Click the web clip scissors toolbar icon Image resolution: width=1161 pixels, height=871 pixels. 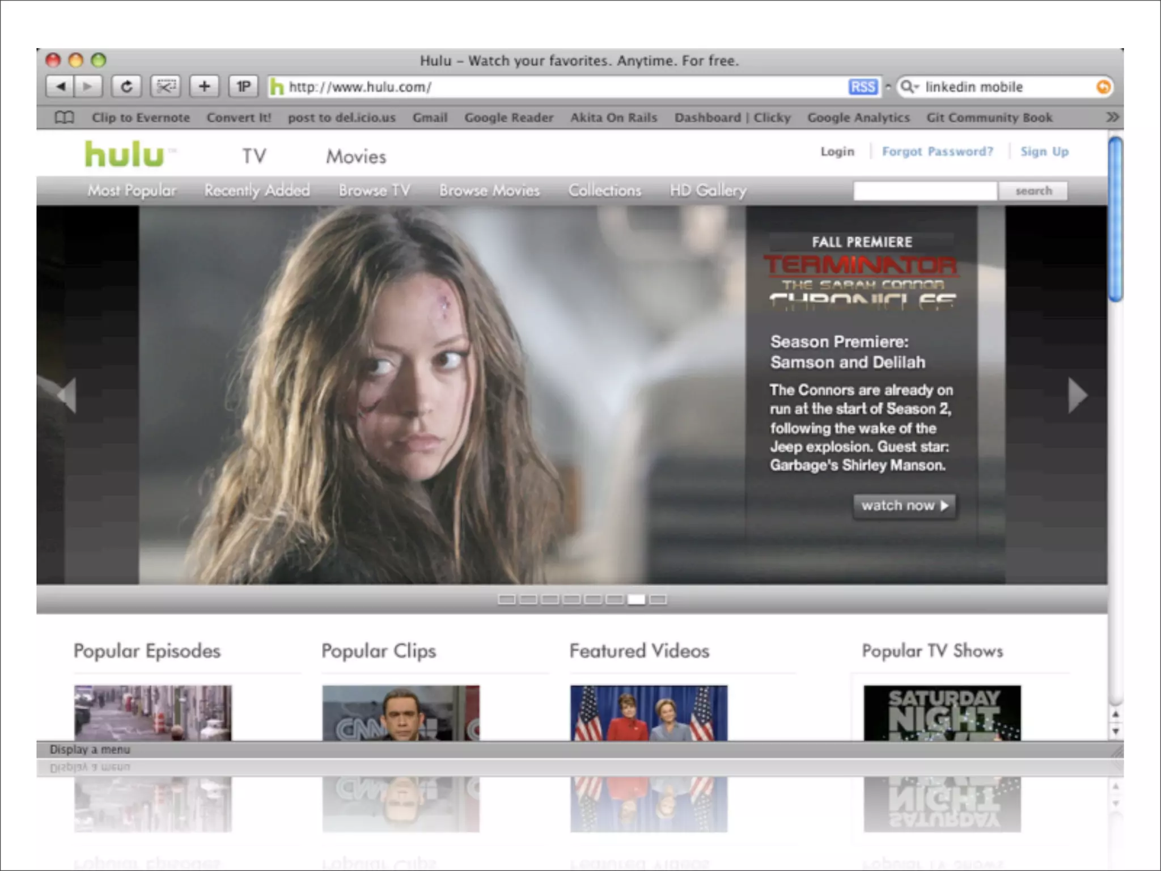coord(166,86)
